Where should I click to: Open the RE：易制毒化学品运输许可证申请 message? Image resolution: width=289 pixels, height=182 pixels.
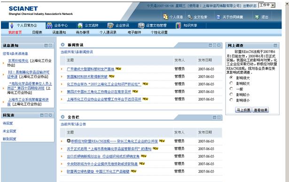(28, 74)
